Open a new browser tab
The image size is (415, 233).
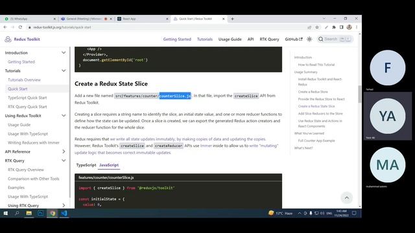[x=232, y=19]
